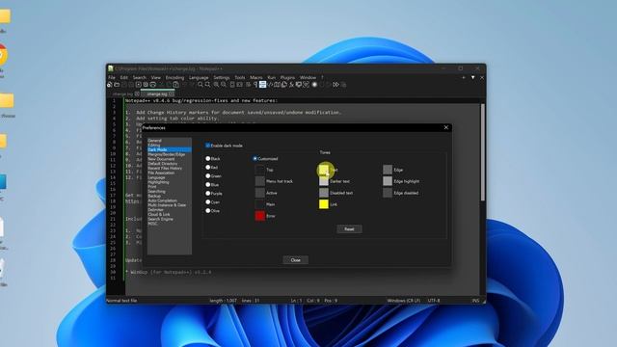Click Run Macro Multiple Times icon
This screenshot has width=617, height=347.
[x=335, y=85]
